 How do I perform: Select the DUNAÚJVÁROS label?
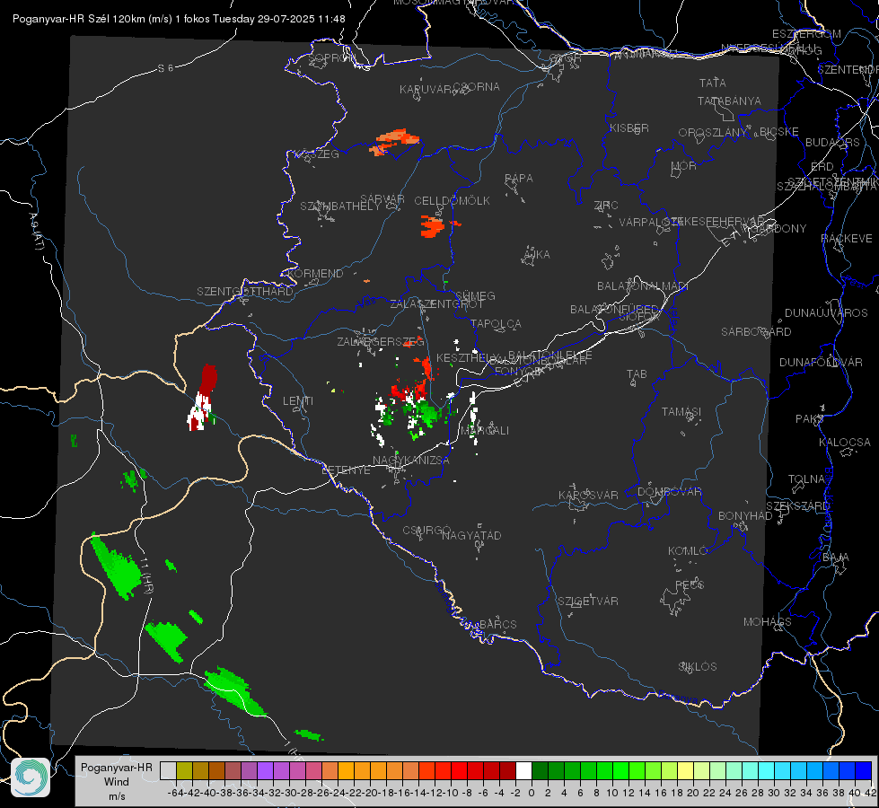[826, 313]
